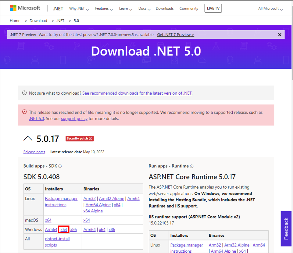Click the 5.0 breadcrumb item
This screenshot has width=293, height=253.
click(76, 21)
